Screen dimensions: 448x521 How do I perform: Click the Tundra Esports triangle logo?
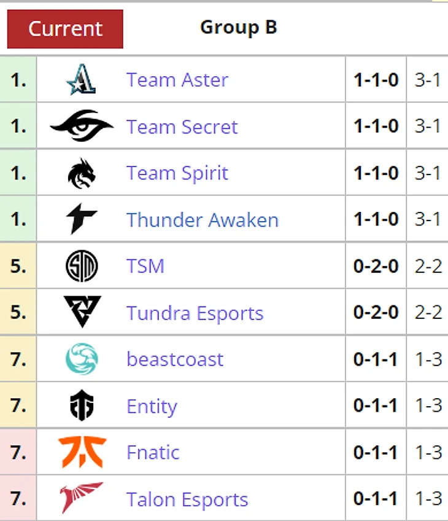(82, 313)
